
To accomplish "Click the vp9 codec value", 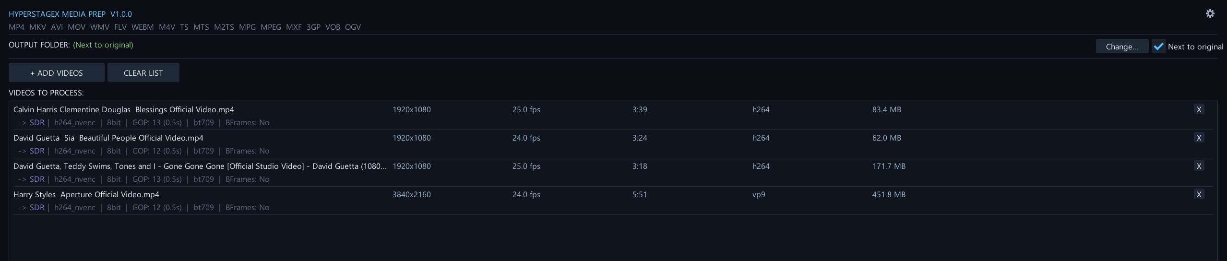I will pos(759,195).
